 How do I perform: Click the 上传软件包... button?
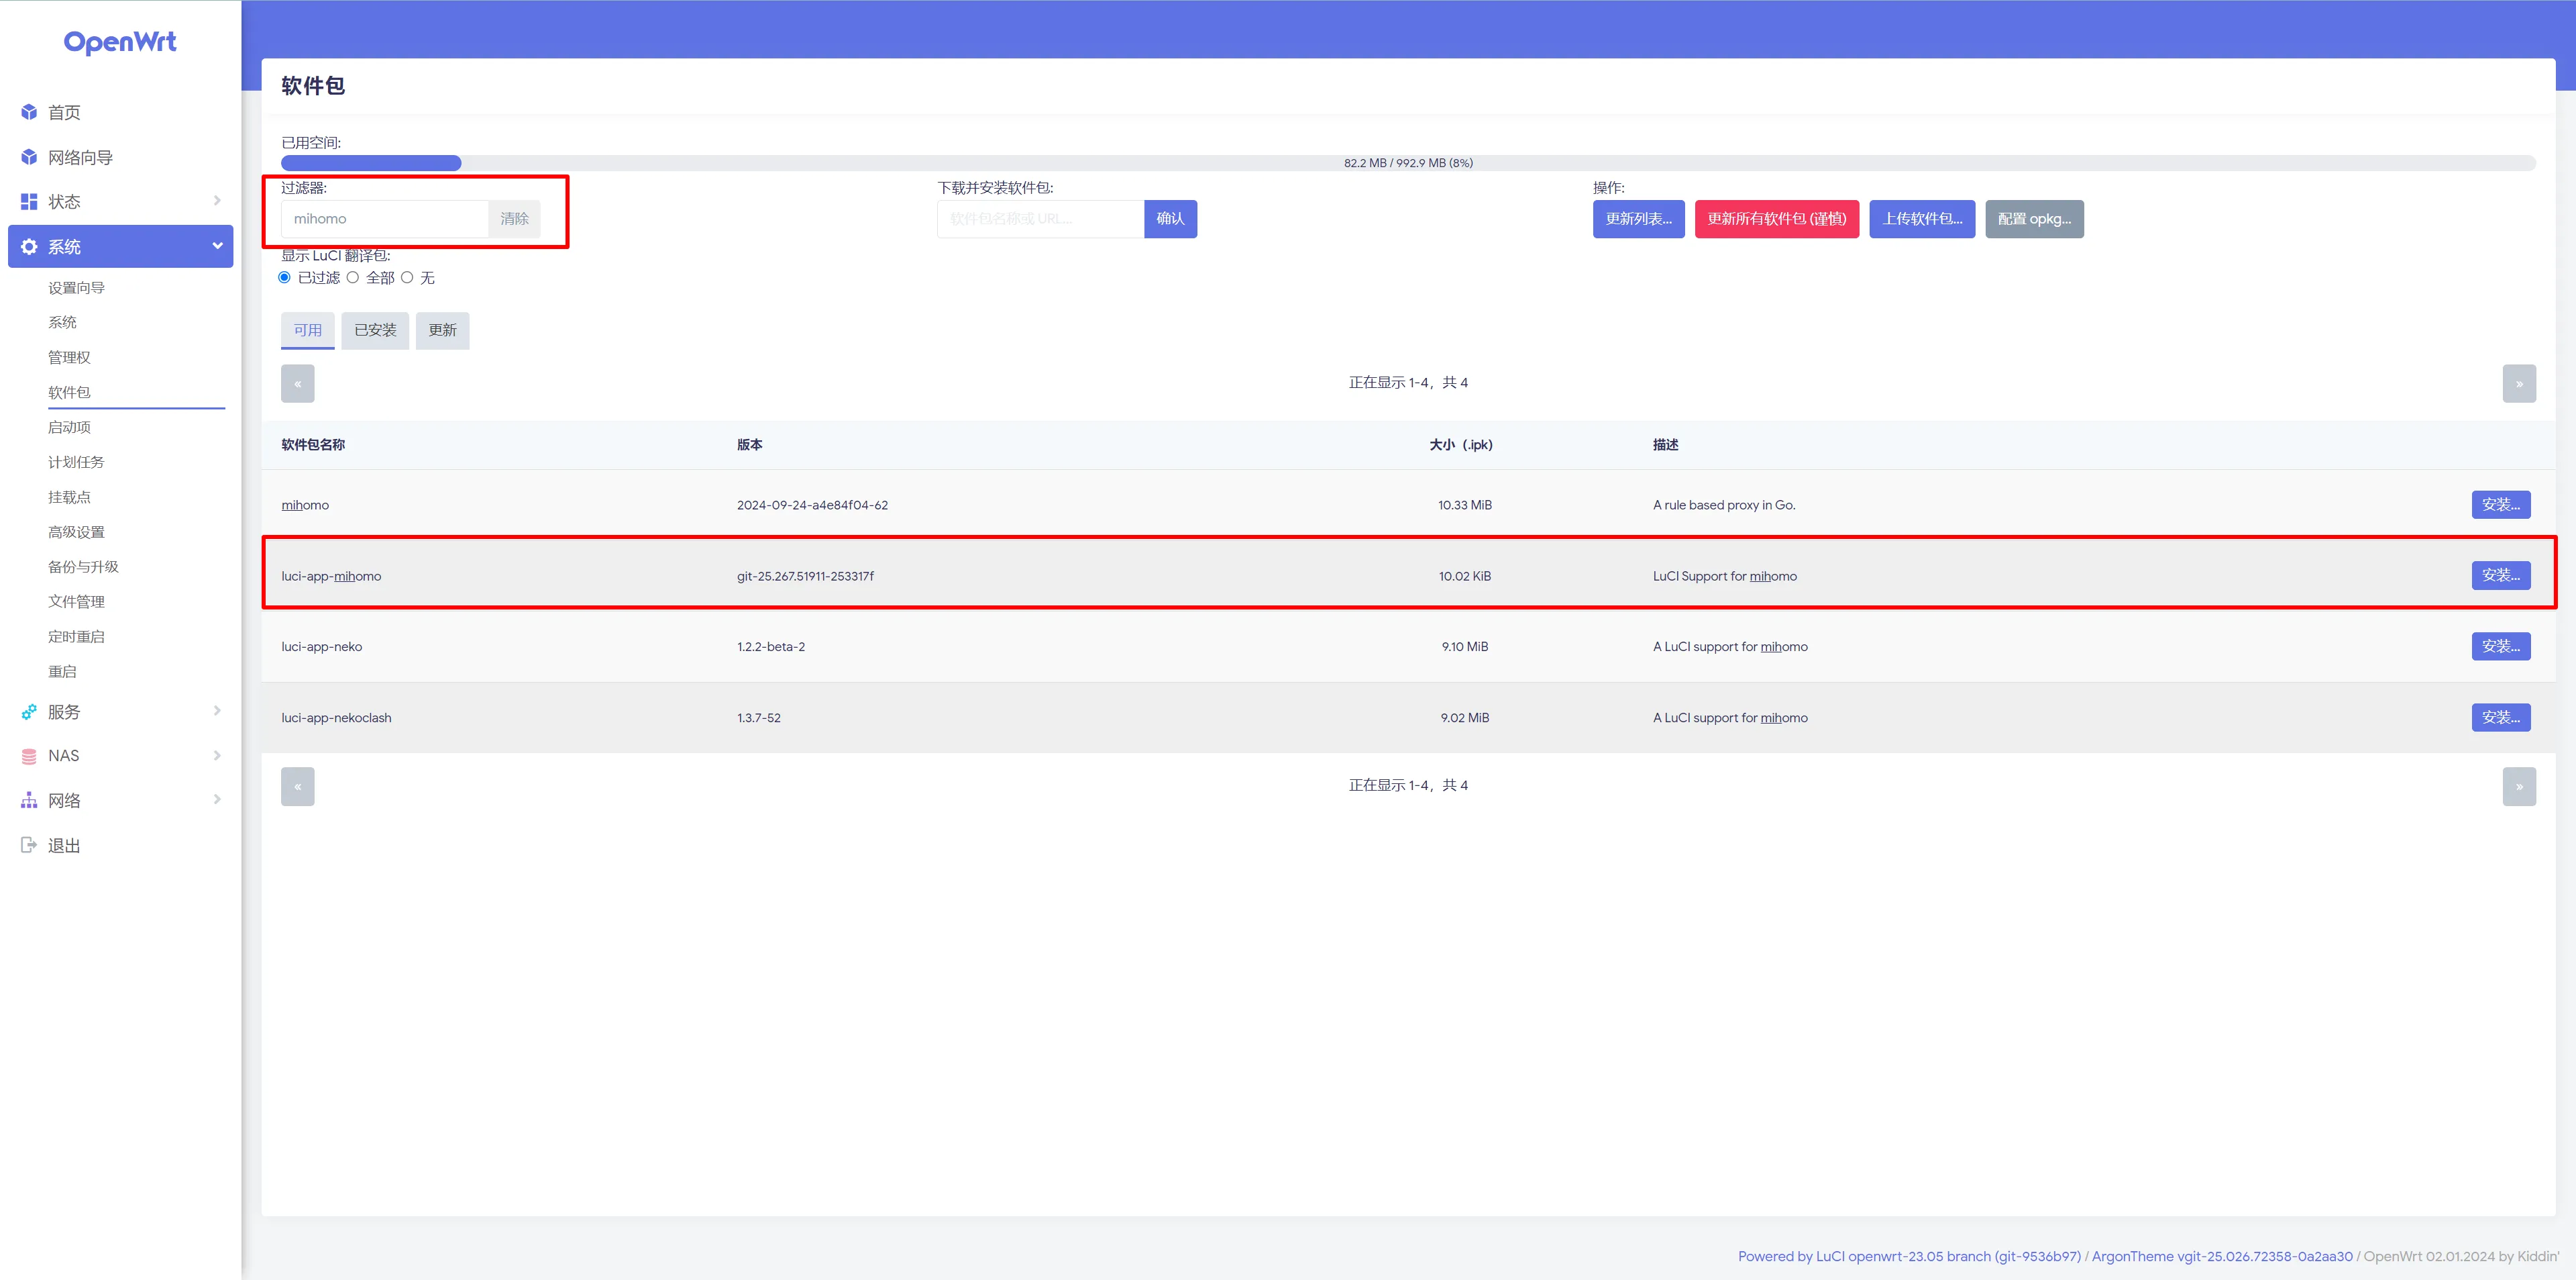(1922, 219)
